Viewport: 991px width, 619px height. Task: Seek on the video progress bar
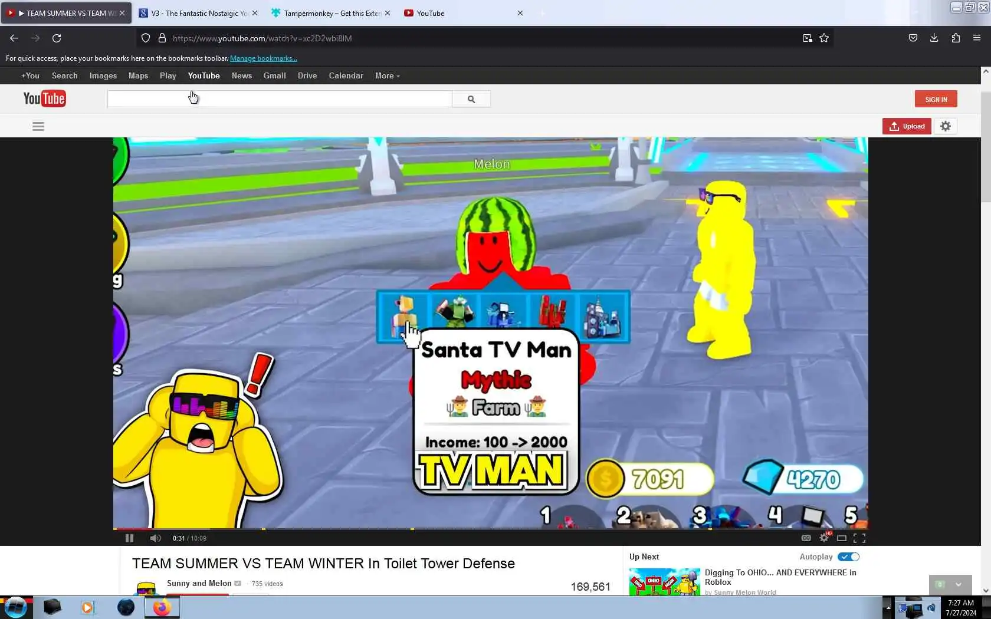click(490, 529)
